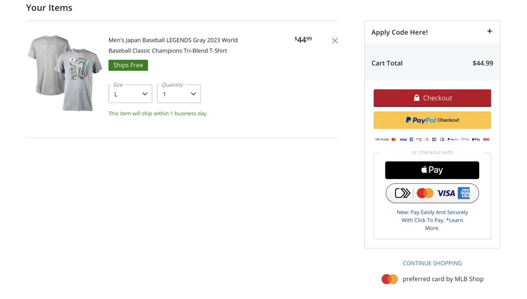
Task: Choose the black Apple Pay button
Action: click(x=432, y=170)
